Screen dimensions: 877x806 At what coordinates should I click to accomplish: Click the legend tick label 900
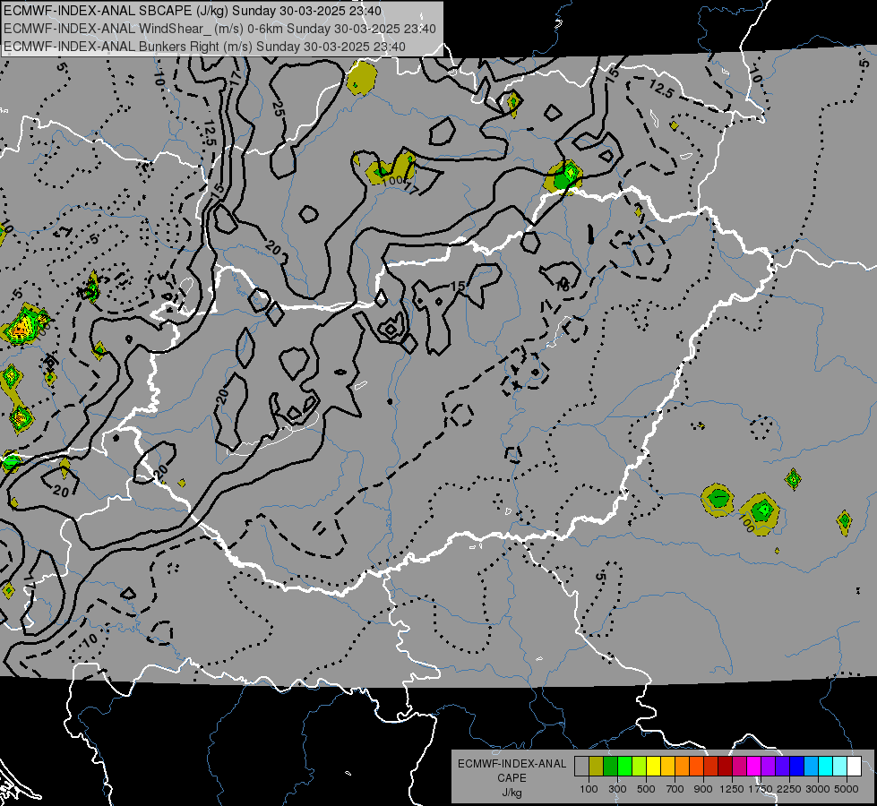(703, 789)
